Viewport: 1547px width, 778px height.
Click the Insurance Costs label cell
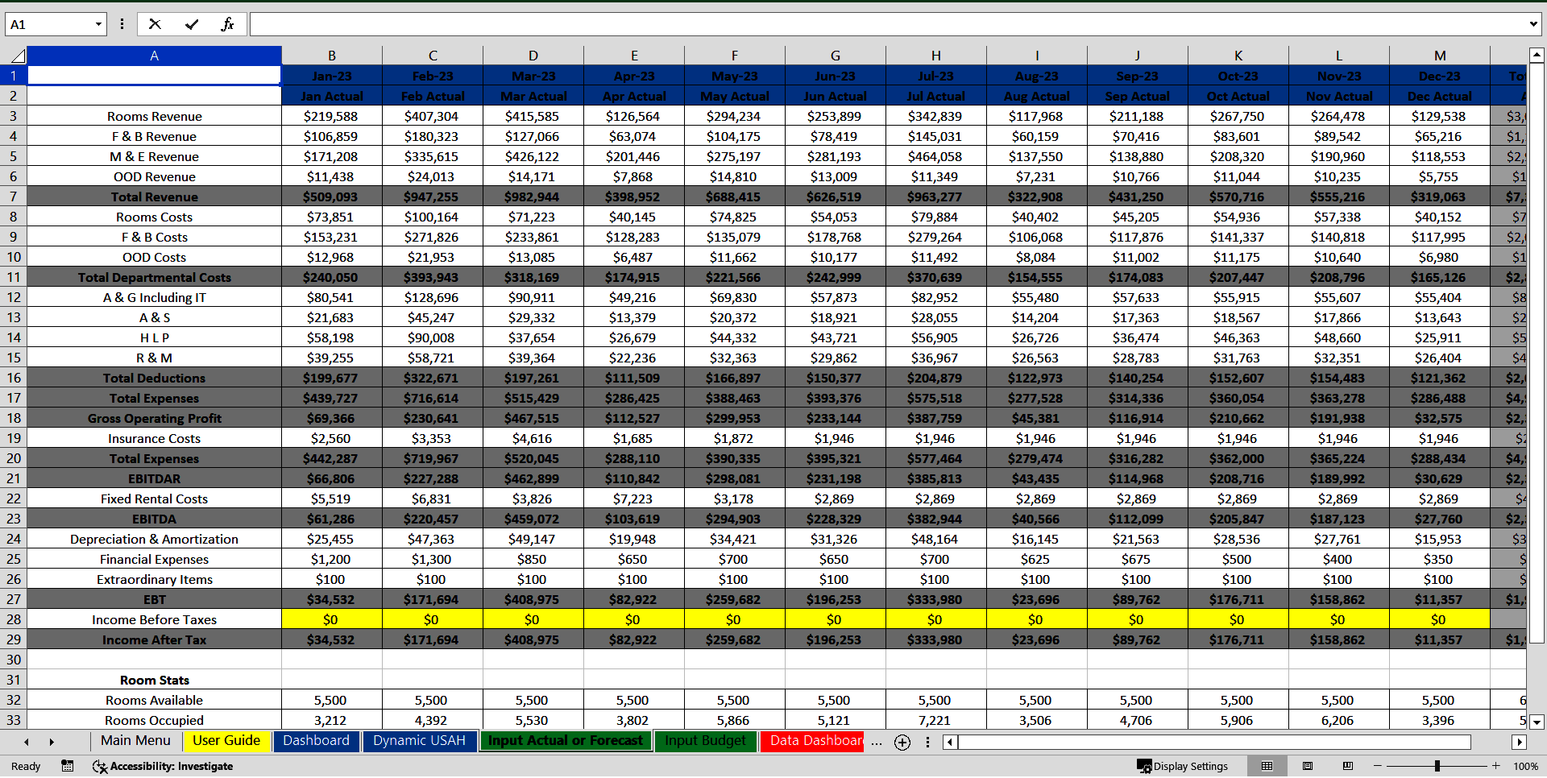[x=155, y=438]
